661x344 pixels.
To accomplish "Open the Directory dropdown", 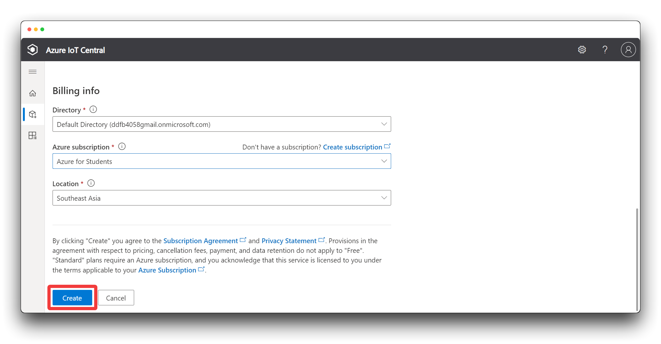I will (222, 124).
